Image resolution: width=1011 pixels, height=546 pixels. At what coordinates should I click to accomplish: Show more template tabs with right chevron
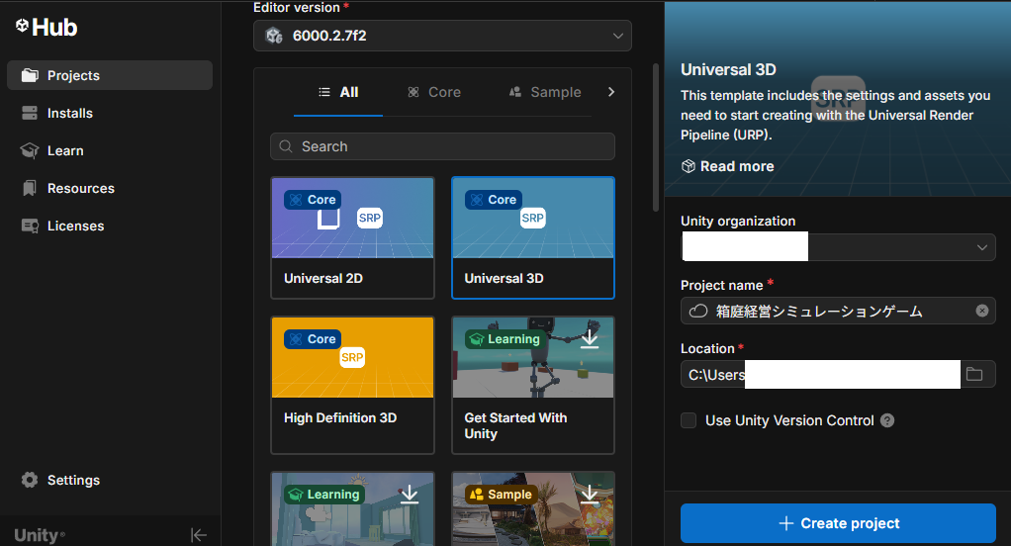tap(611, 92)
